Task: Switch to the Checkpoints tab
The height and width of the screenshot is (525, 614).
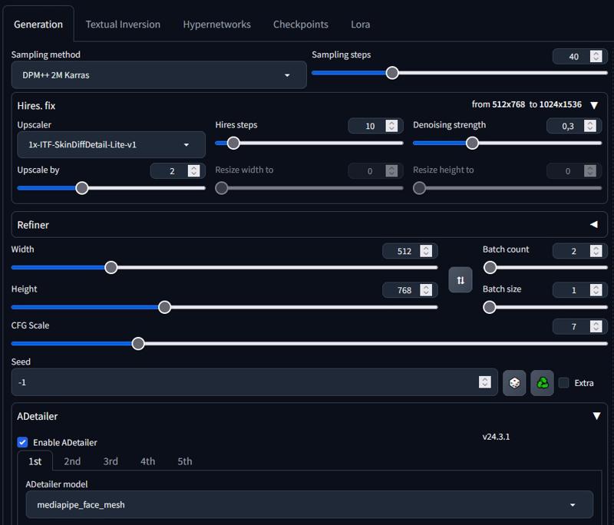Action: coord(301,25)
